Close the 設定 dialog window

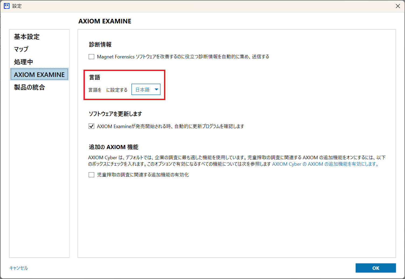398,6
